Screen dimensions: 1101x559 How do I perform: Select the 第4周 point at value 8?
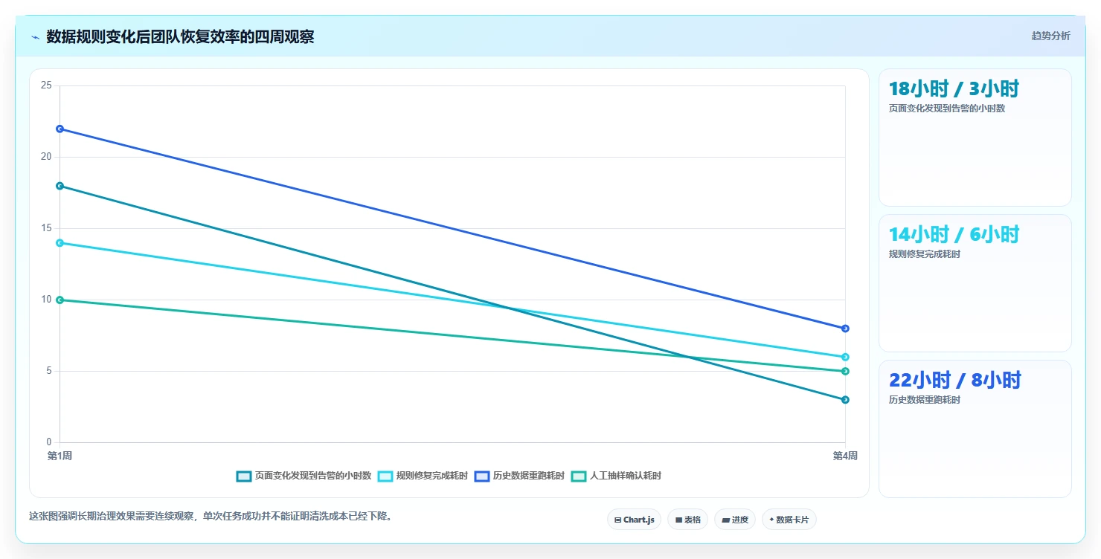[845, 329]
